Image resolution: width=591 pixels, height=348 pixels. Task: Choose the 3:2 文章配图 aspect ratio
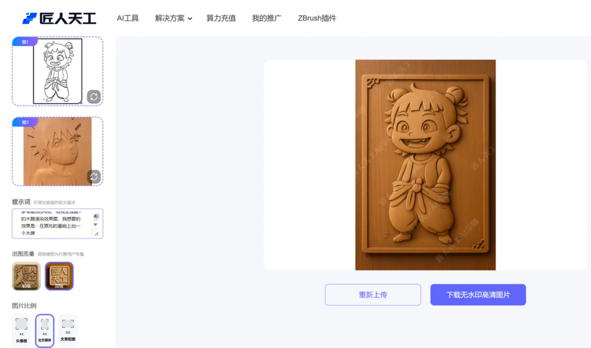pos(68,330)
